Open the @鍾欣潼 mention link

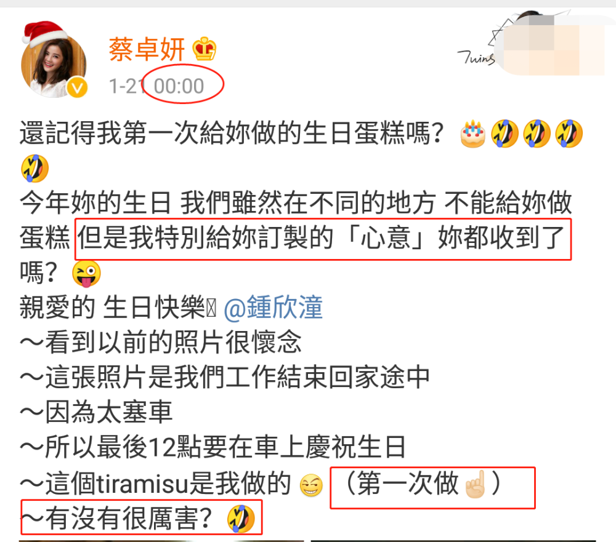(274, 308)
